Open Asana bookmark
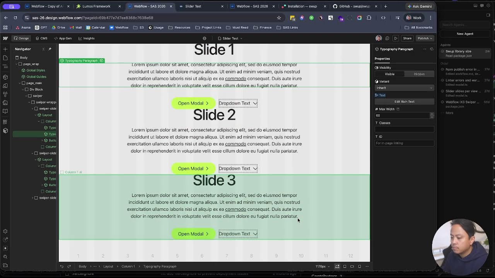The image size is (495, 278). point(23,27)
